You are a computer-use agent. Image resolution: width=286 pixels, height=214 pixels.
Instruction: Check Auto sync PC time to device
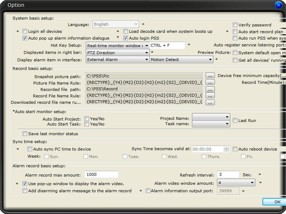click(30, 149)
